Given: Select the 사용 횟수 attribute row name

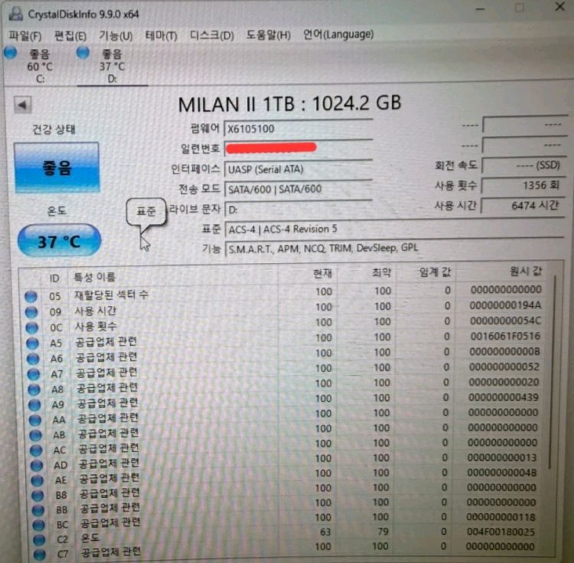Looking at the screenshot, I should 96,326.
